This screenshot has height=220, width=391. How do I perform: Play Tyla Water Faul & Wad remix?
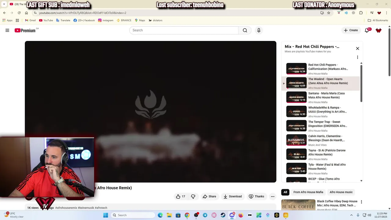[x=321, y=169]
